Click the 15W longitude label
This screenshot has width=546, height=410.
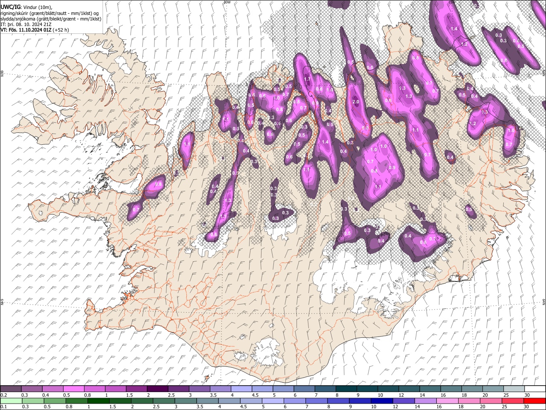click(452, 2)
